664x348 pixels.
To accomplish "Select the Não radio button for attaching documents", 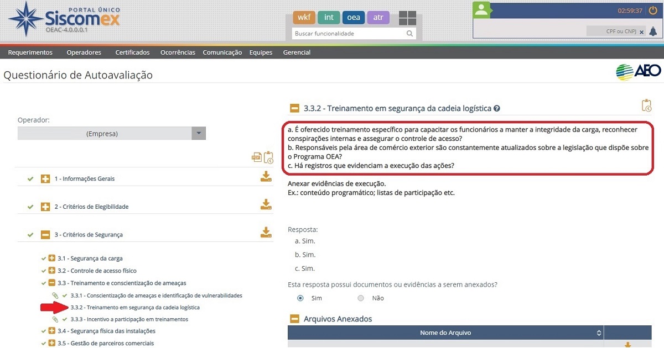I will pos(360,298).
